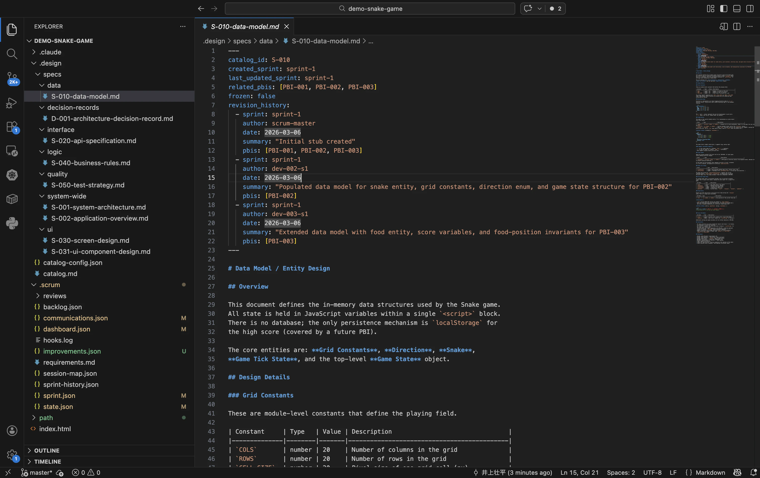This screenshot has width=760, height=478.
Task: Change indentation via Spaces: 2
Action: [621, 473]
